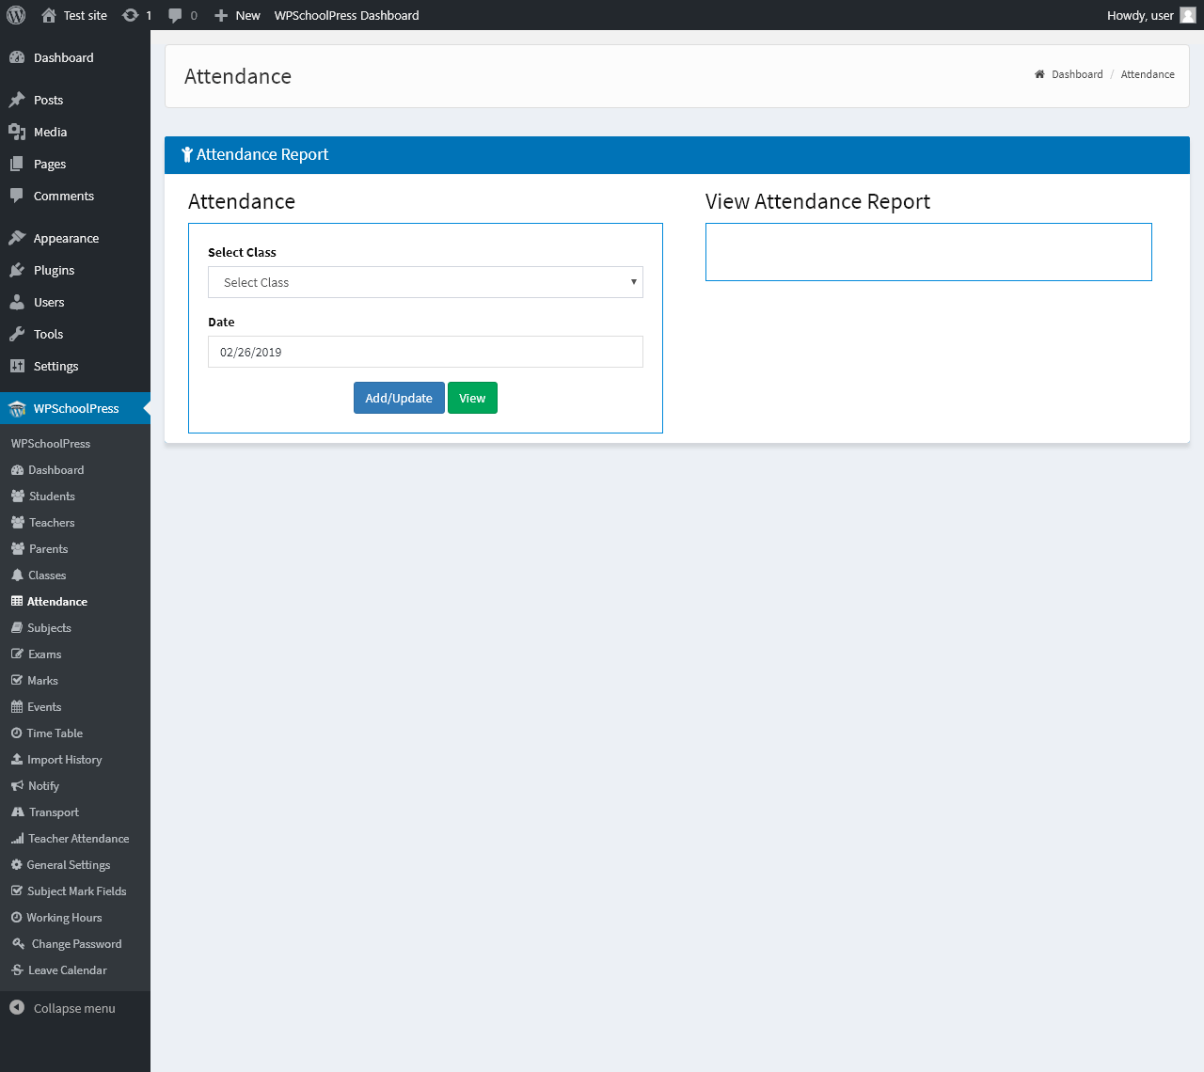Open Test site home link
The width and height of the screenshot is (1204, 1072).
(74, 15)
